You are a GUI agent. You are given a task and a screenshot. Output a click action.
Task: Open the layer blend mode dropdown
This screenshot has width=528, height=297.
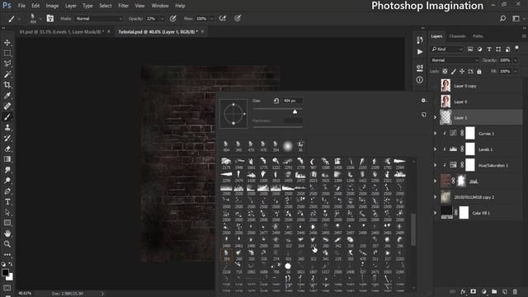(x=455, y=60)
